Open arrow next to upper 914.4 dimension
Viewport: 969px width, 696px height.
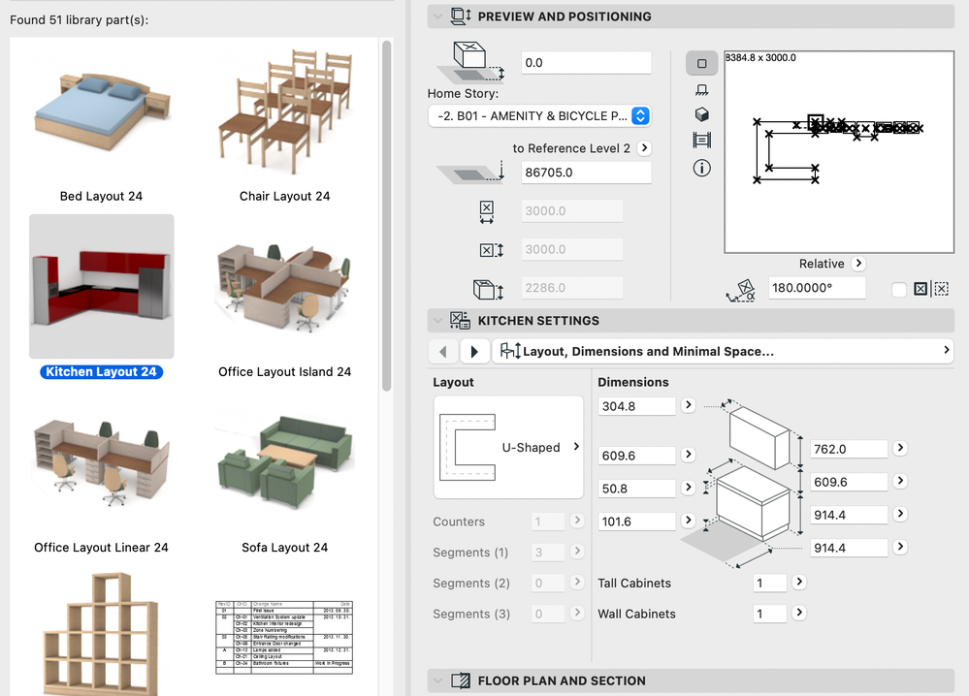click(x=900, y=513)
